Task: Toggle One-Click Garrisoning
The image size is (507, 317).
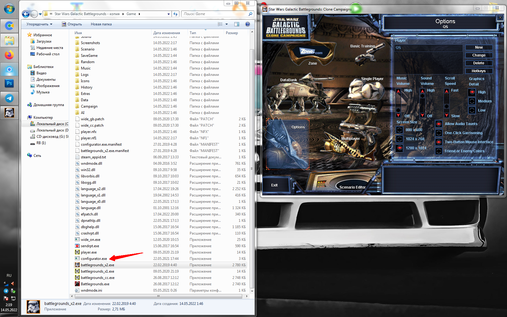Action: tap(439, 133)
